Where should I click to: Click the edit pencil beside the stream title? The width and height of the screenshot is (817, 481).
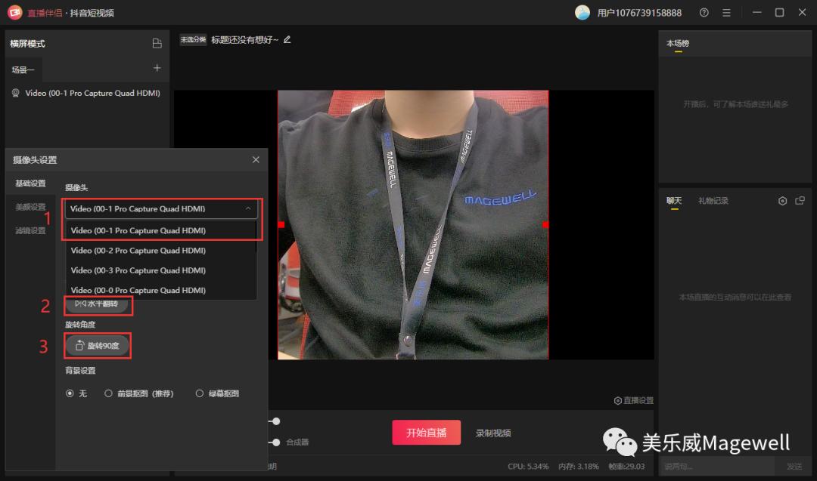click(286, 39)
